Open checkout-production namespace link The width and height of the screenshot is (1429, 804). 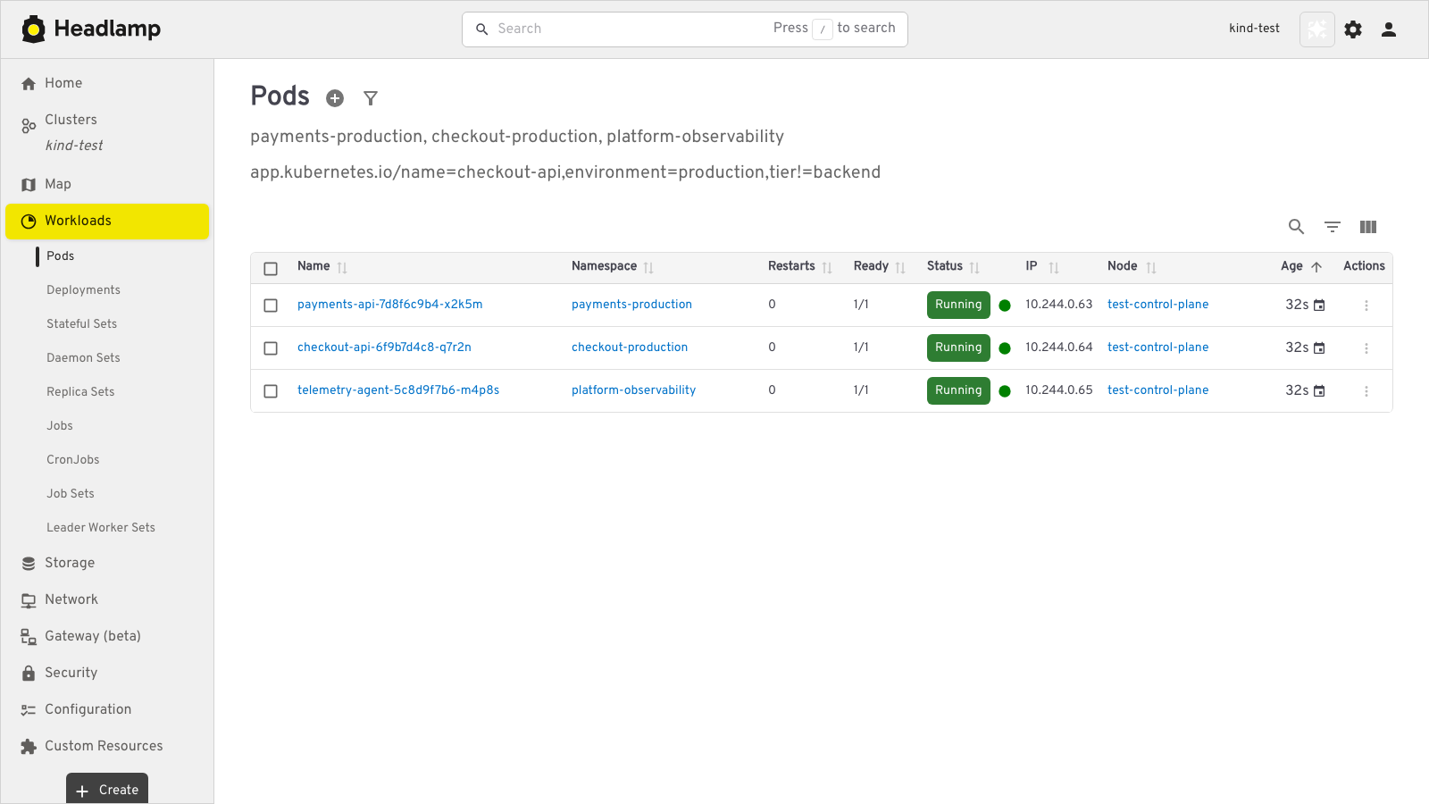[630, 348]
